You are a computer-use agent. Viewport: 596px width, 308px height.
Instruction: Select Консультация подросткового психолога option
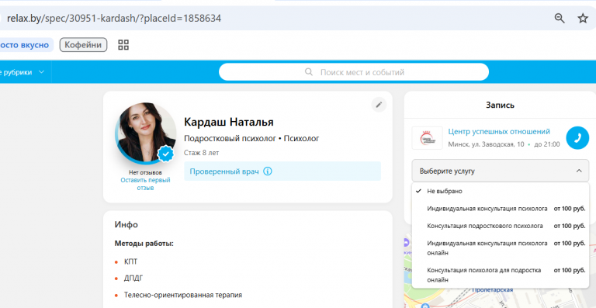coord(501,226)
